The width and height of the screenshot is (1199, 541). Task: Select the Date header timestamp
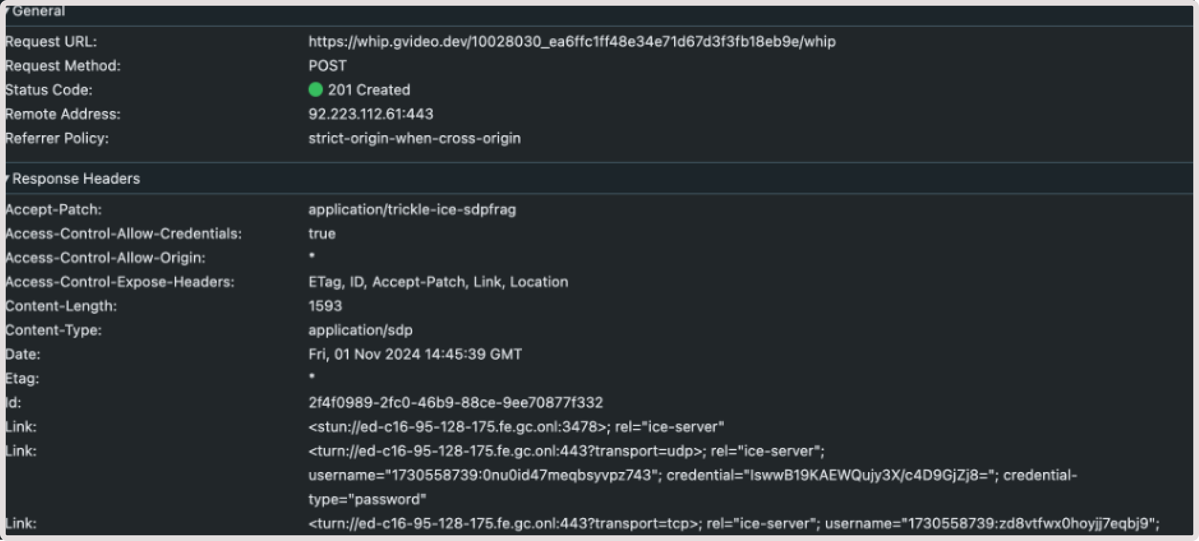pyautogui.click(x=415, y=354)
